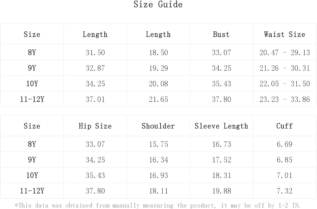Viewport: 317px width, 209px height.
Task: Click the Size Guide title
Action: point(158,4)
